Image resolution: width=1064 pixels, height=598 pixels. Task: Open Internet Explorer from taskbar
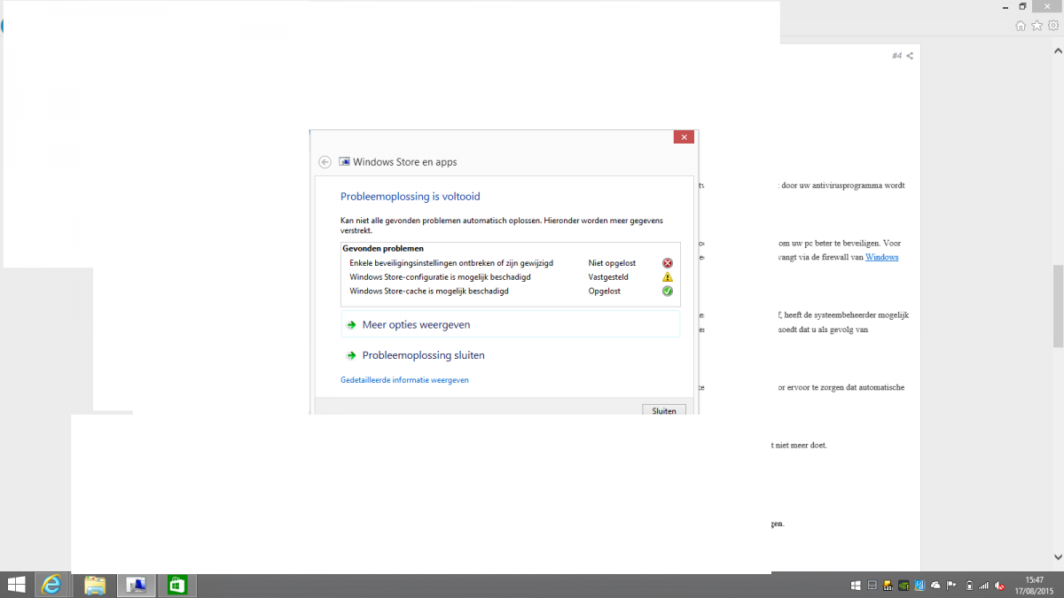click(51, 585)
